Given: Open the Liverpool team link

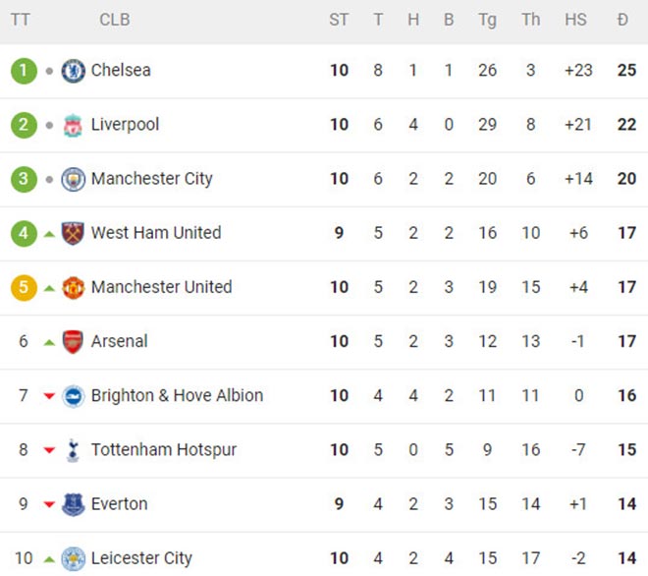Looking at the screenshot, I should (125, 125).
